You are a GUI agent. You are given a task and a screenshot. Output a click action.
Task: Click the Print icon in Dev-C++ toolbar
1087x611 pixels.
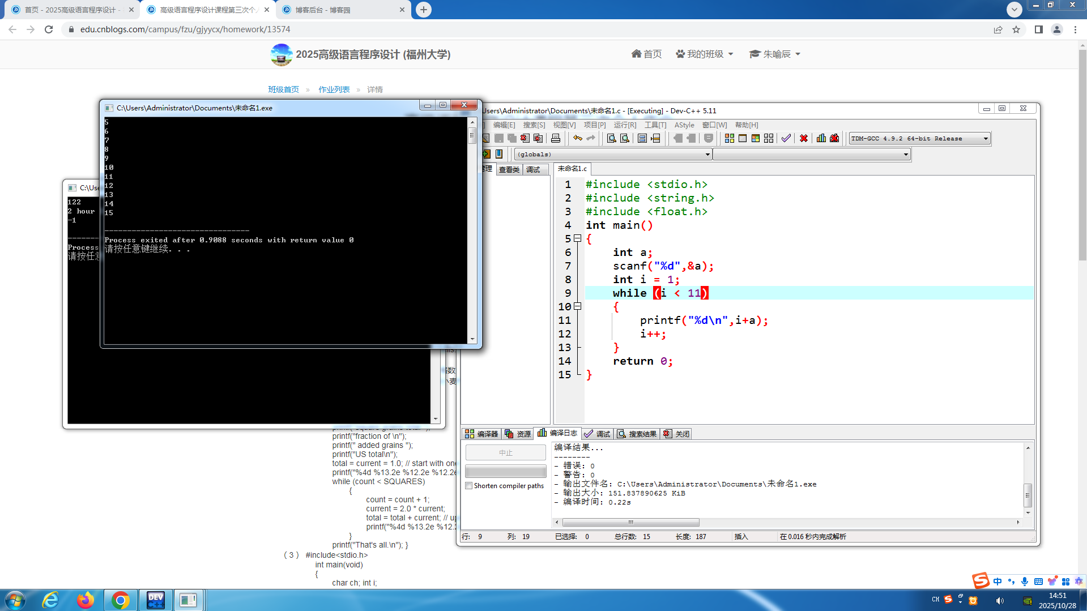[556, 138]
